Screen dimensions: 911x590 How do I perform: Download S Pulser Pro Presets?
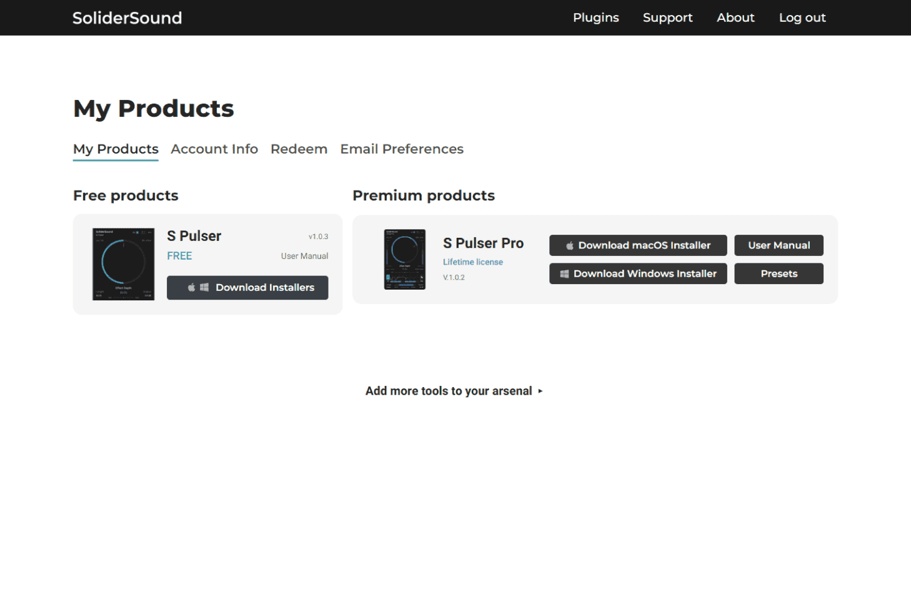point(779,273)
